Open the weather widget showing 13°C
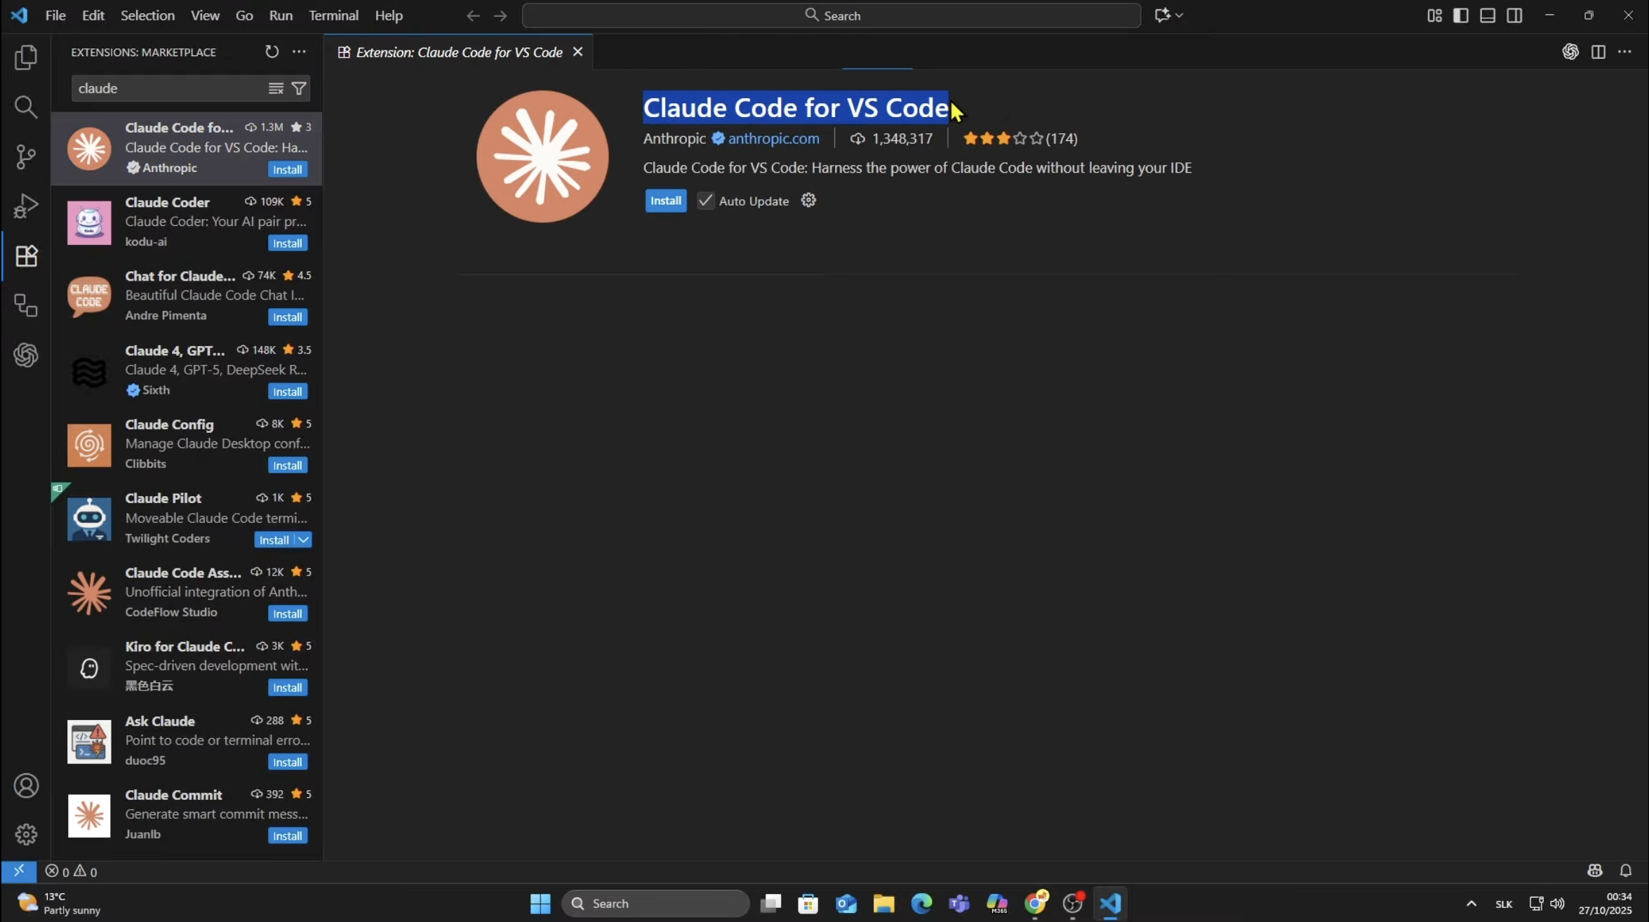1649x922 pixels. coord(59,904)
